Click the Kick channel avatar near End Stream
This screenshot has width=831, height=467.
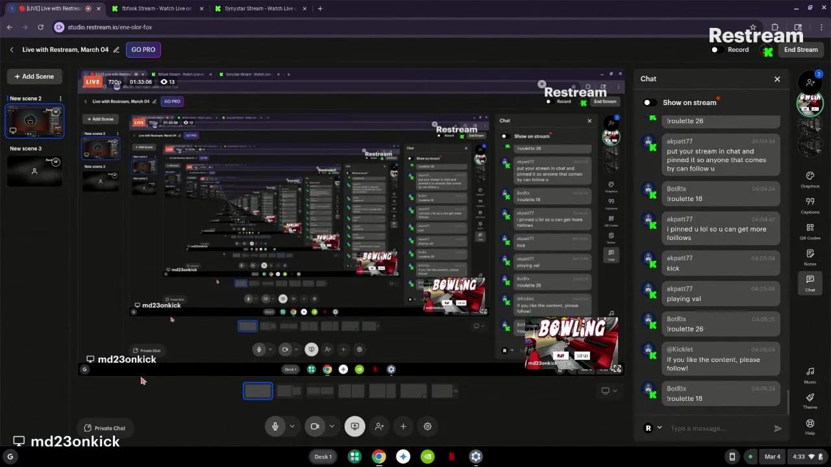767,51
